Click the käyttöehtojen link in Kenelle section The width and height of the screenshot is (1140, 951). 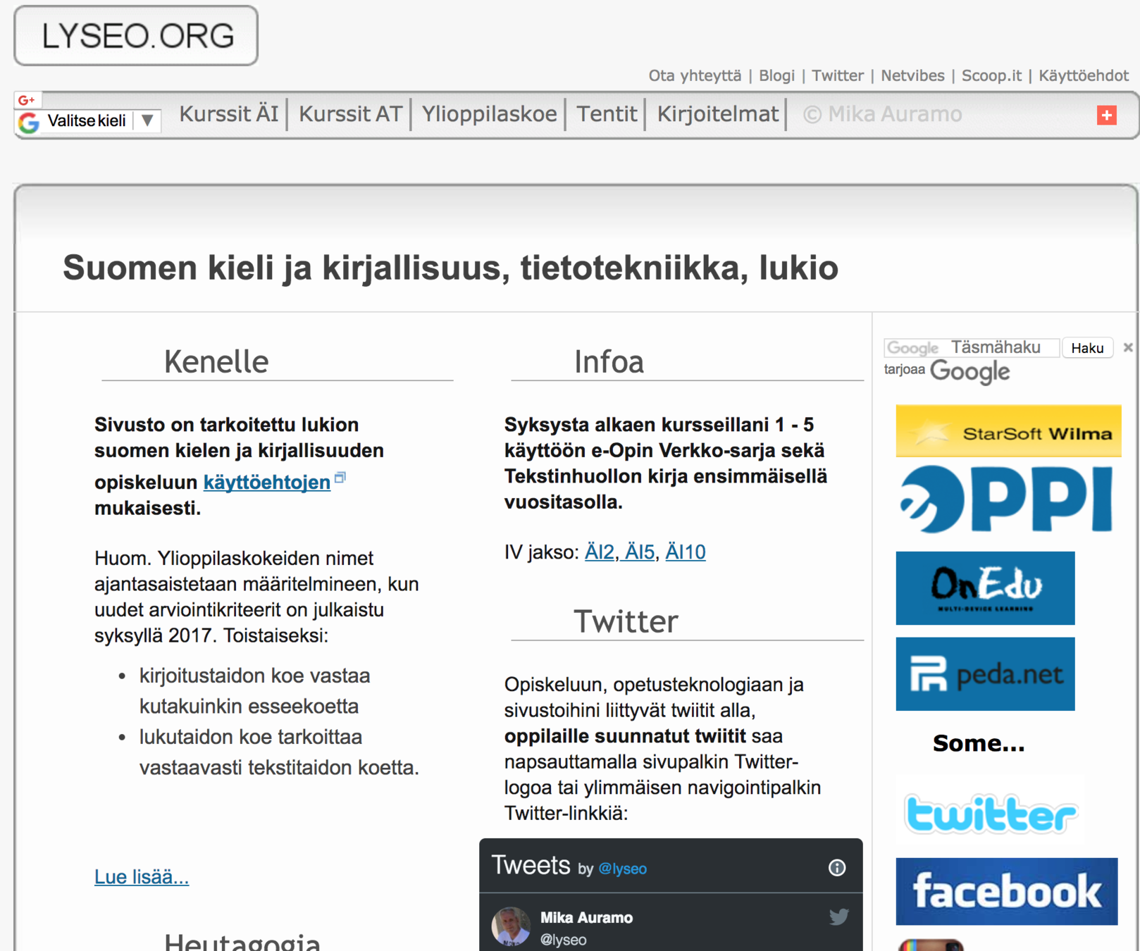(x=266, y=483)
